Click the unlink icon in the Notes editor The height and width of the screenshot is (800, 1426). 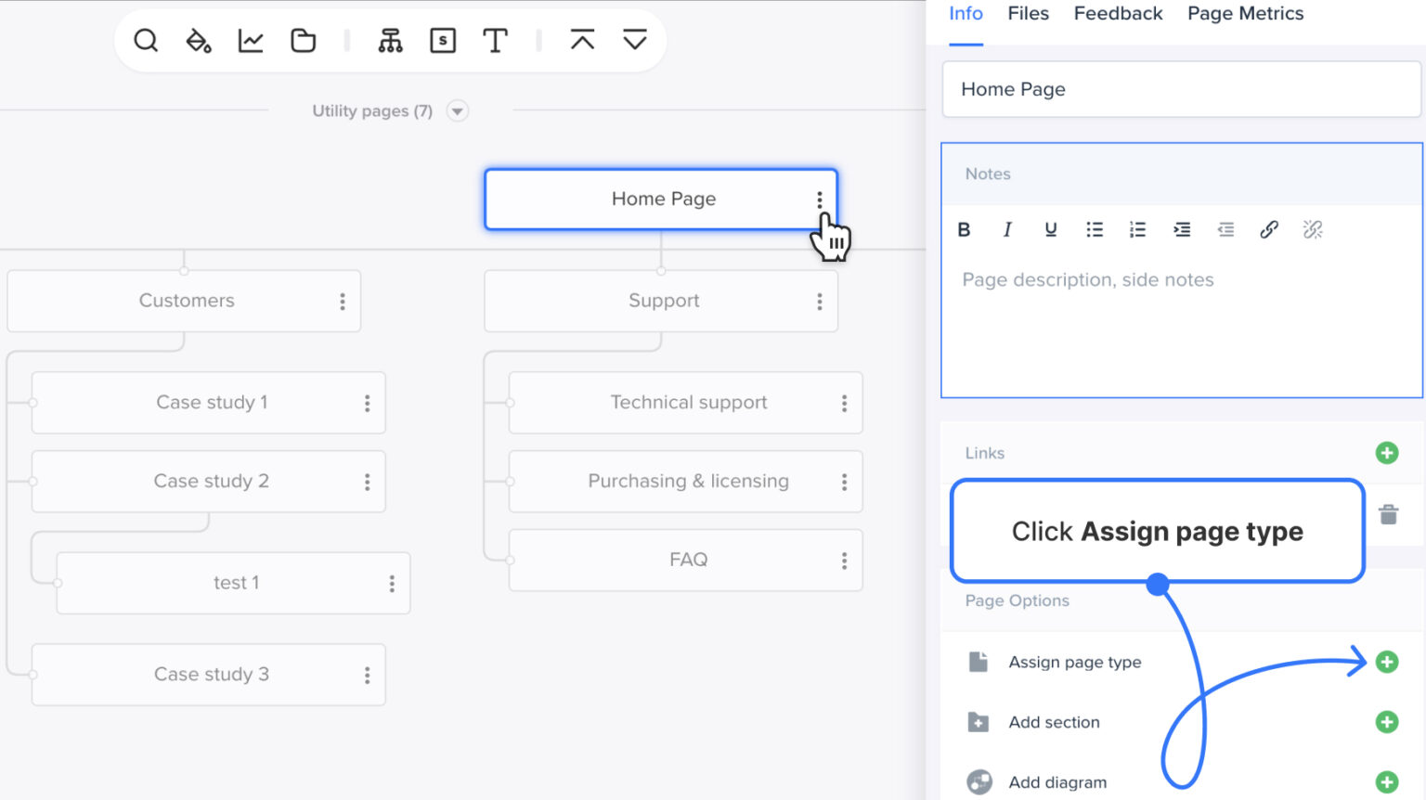[1313, 229]
